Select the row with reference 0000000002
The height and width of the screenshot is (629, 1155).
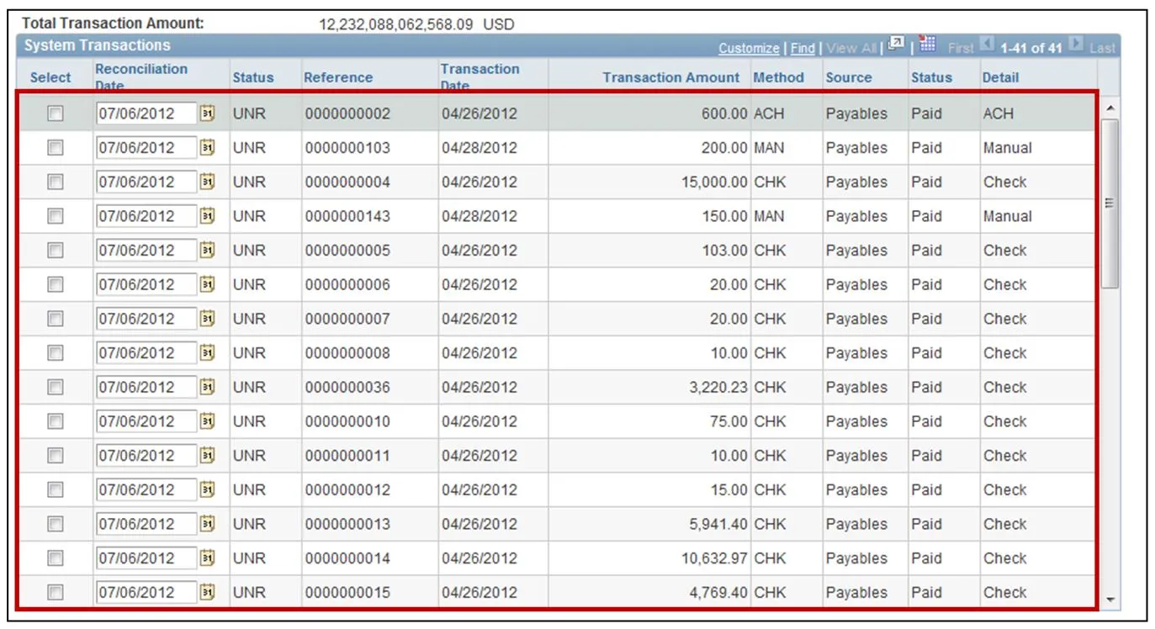click(56, 114)
